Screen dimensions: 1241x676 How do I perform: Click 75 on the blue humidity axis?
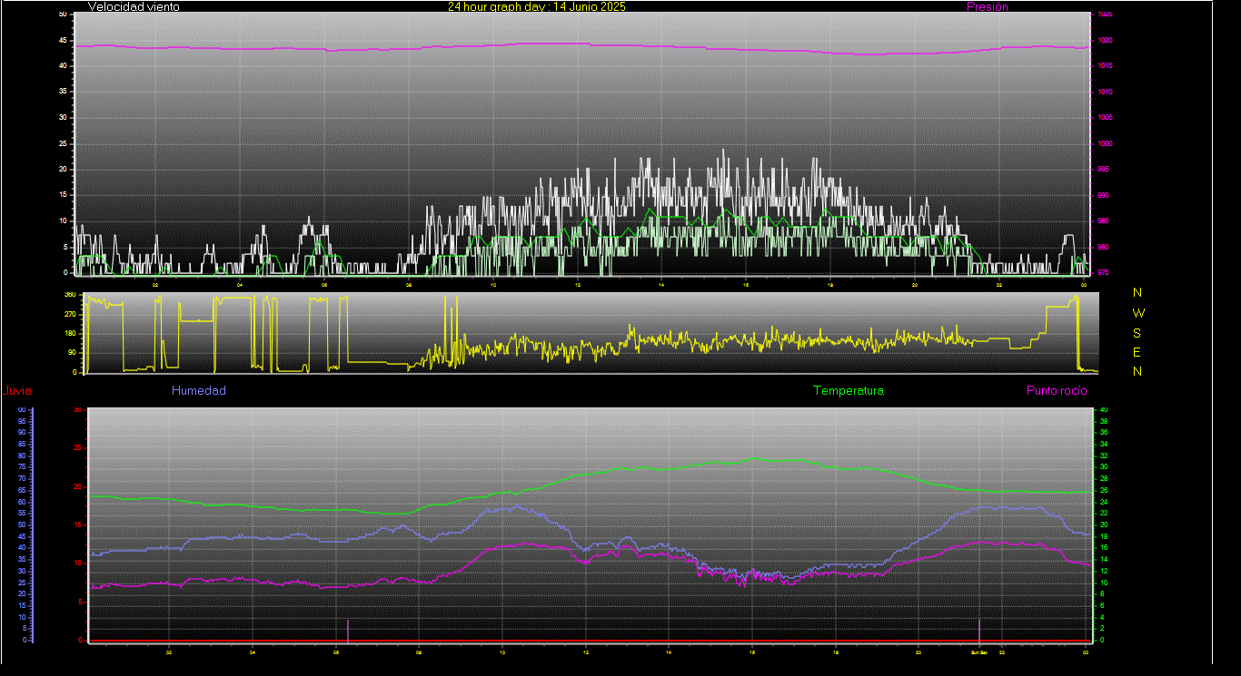point(22,467)
